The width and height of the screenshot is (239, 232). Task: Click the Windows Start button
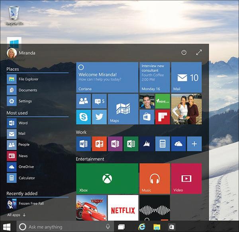click(8, 227)
